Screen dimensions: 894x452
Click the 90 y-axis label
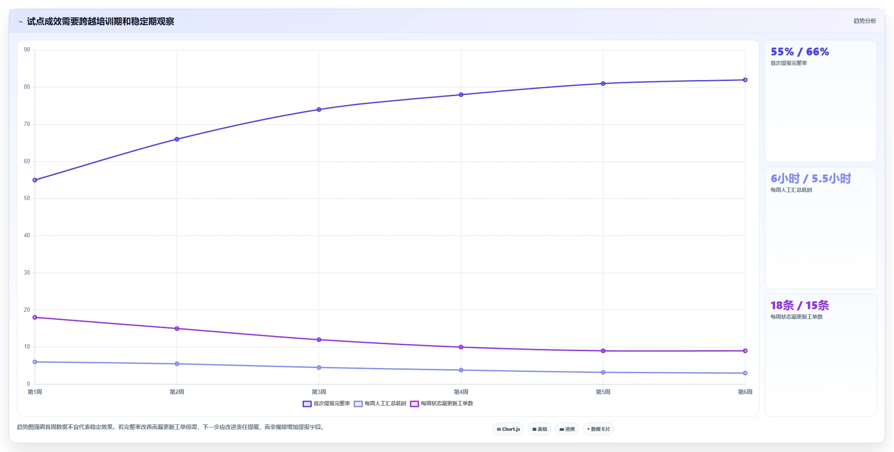point(27,50)
